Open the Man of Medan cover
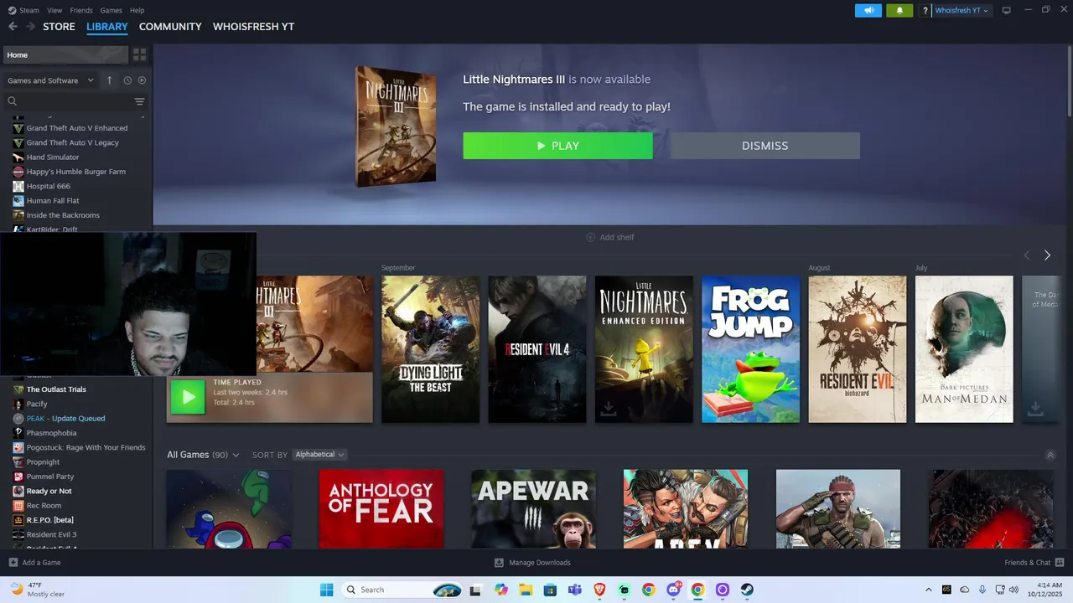Image resolution: width=1073 pixels, height=603 pixels. tap(964, 349)
